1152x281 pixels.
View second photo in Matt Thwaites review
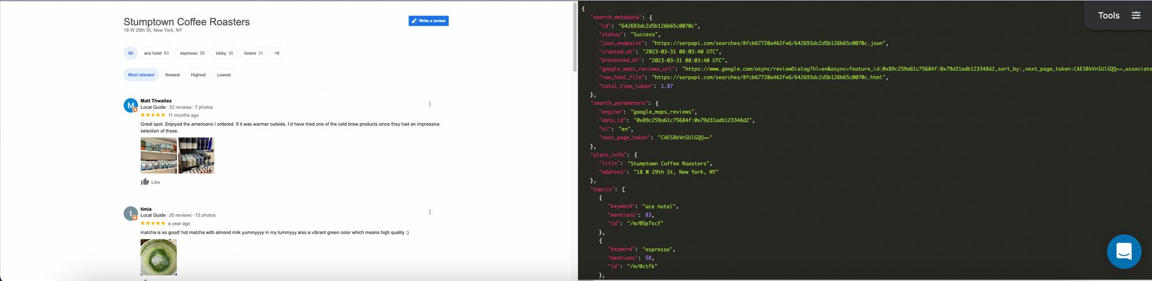click(x=196, y=155)
